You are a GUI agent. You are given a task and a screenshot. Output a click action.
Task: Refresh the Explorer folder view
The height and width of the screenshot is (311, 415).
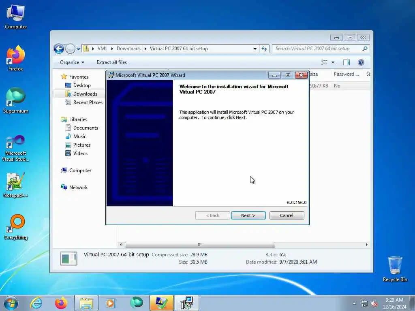264,49
